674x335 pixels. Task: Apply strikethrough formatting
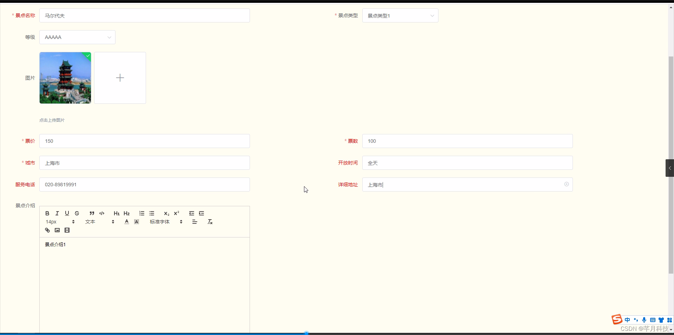77,213
